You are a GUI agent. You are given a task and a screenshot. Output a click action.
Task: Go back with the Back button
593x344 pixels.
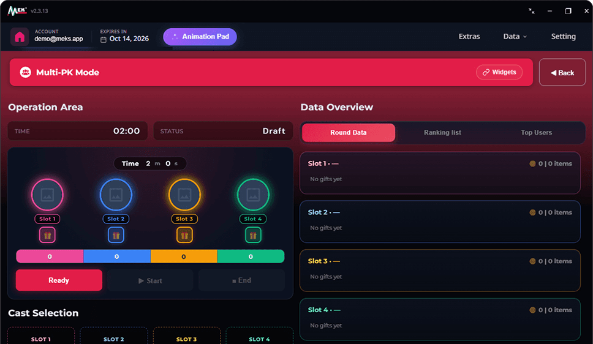point(562,73)
